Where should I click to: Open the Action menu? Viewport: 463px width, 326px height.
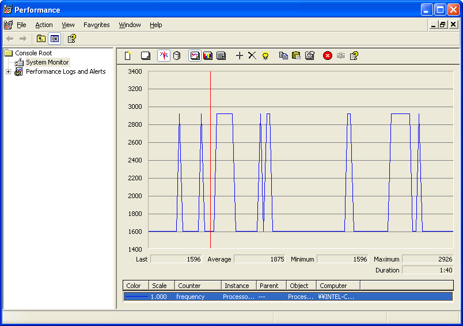tap(44, 25)
